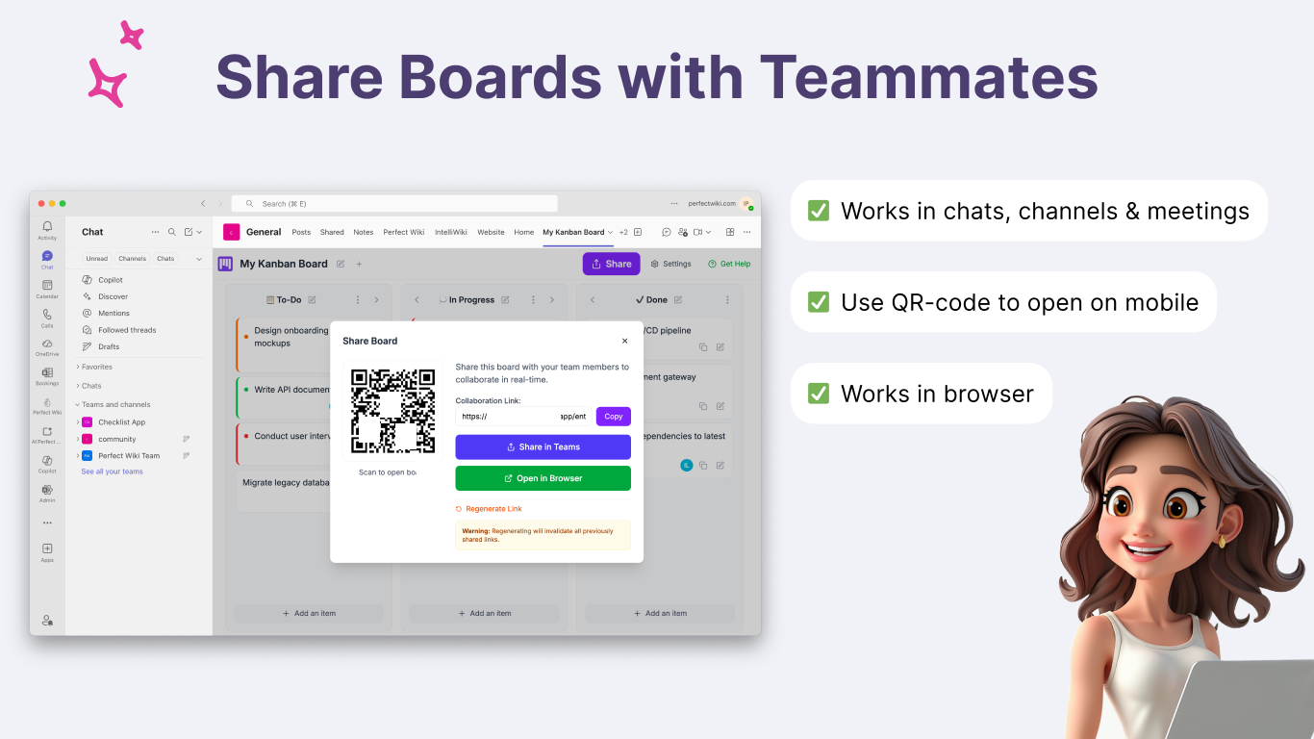Open See all your teams link

[113, 471]
